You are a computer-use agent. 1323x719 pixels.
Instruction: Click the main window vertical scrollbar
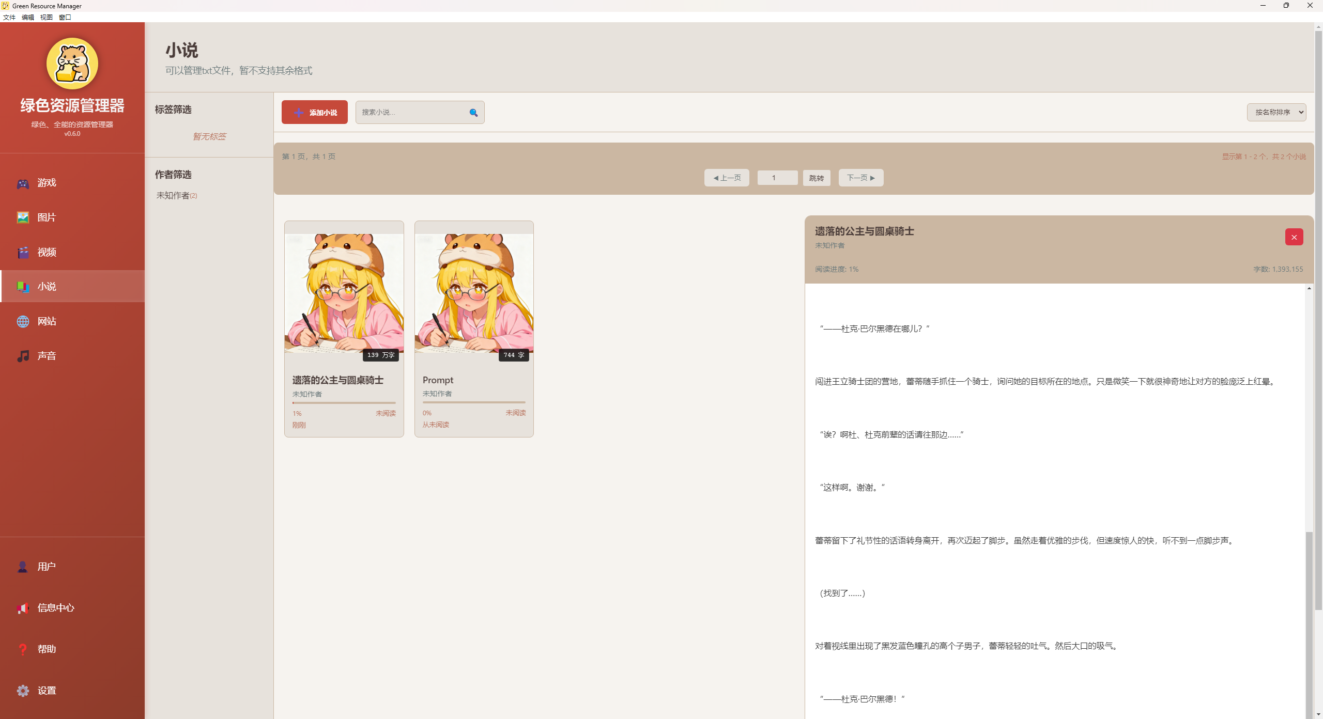click(x=1318, y=320)
